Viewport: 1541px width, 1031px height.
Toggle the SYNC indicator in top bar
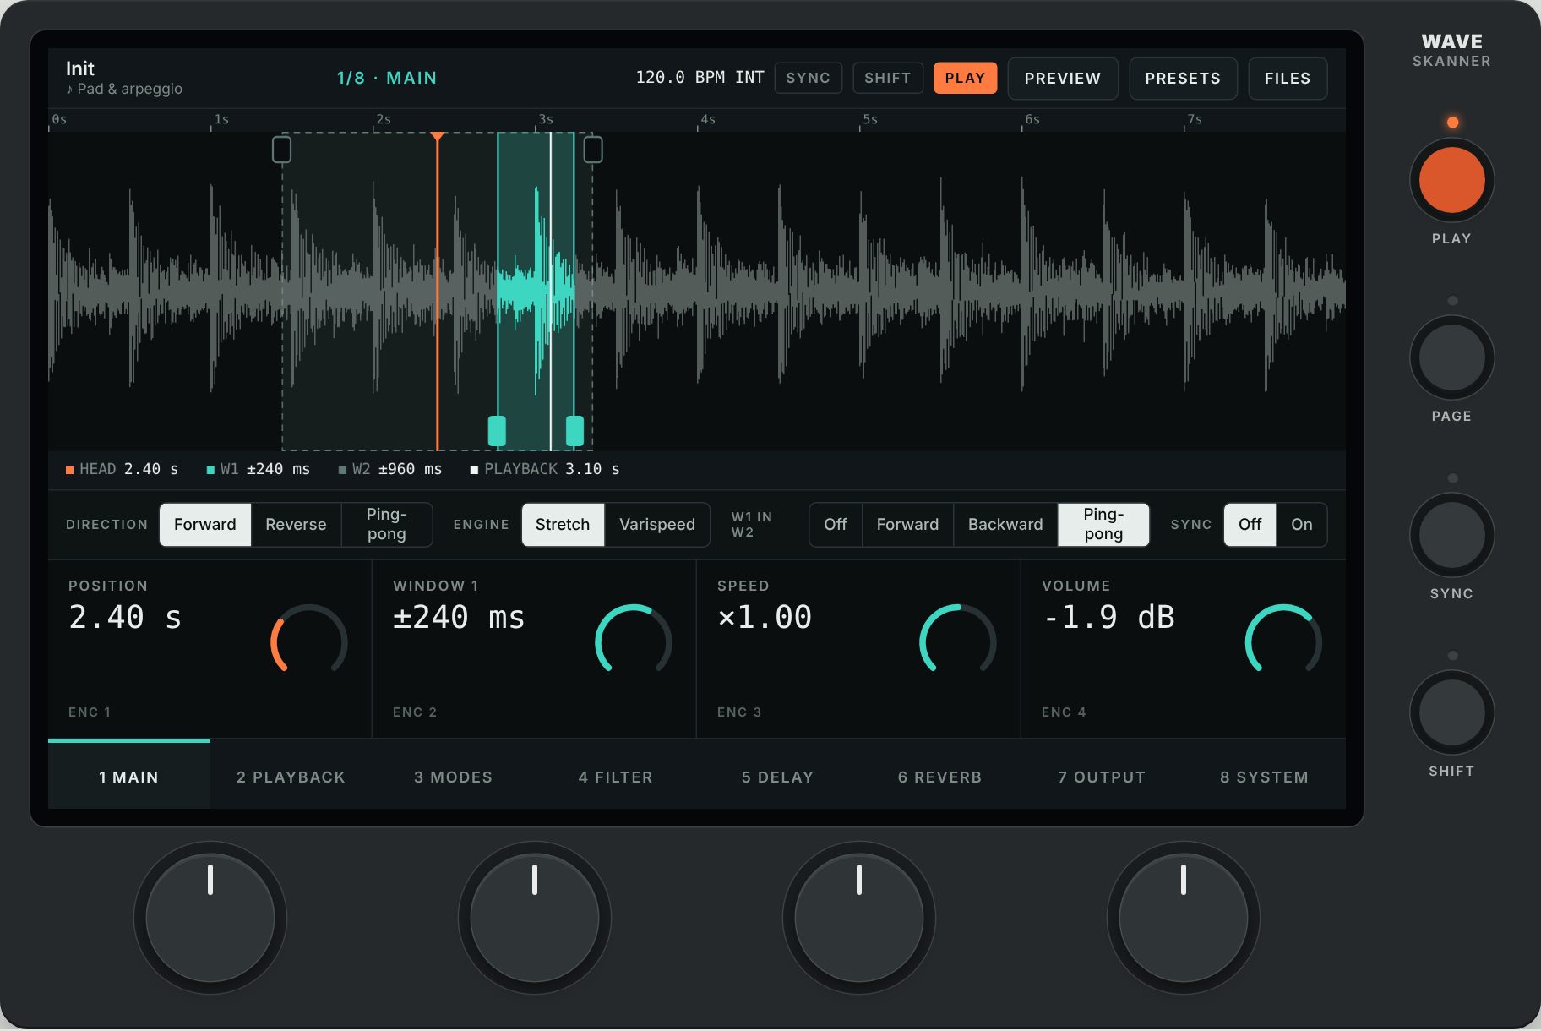[808, 78]
